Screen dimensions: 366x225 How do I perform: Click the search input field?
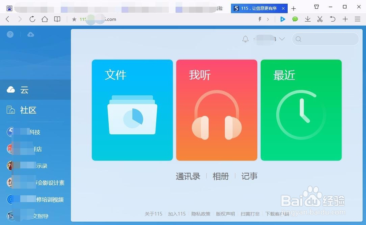pos(325,39)
